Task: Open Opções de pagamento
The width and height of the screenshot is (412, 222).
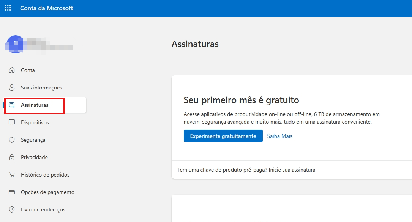Action: click(x=47, y=192)
